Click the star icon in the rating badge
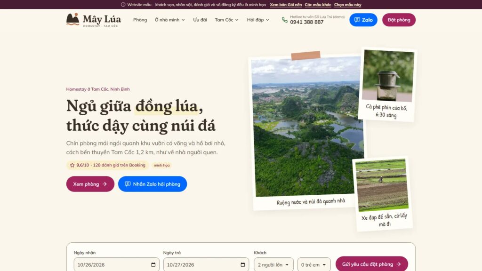The width and height of the screenshot is (482, 271). (x=72, y=165)
